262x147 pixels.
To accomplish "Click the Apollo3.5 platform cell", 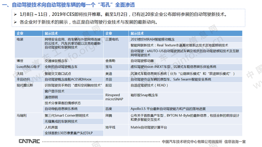I will 186,109.
